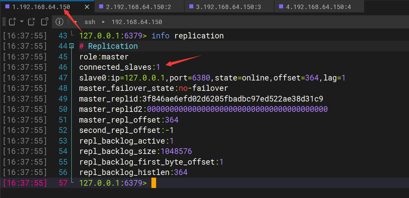Open tab 4.192.168.64.150:4
Viewport: 409px width, 198px height.
click(x=318, y=7)
